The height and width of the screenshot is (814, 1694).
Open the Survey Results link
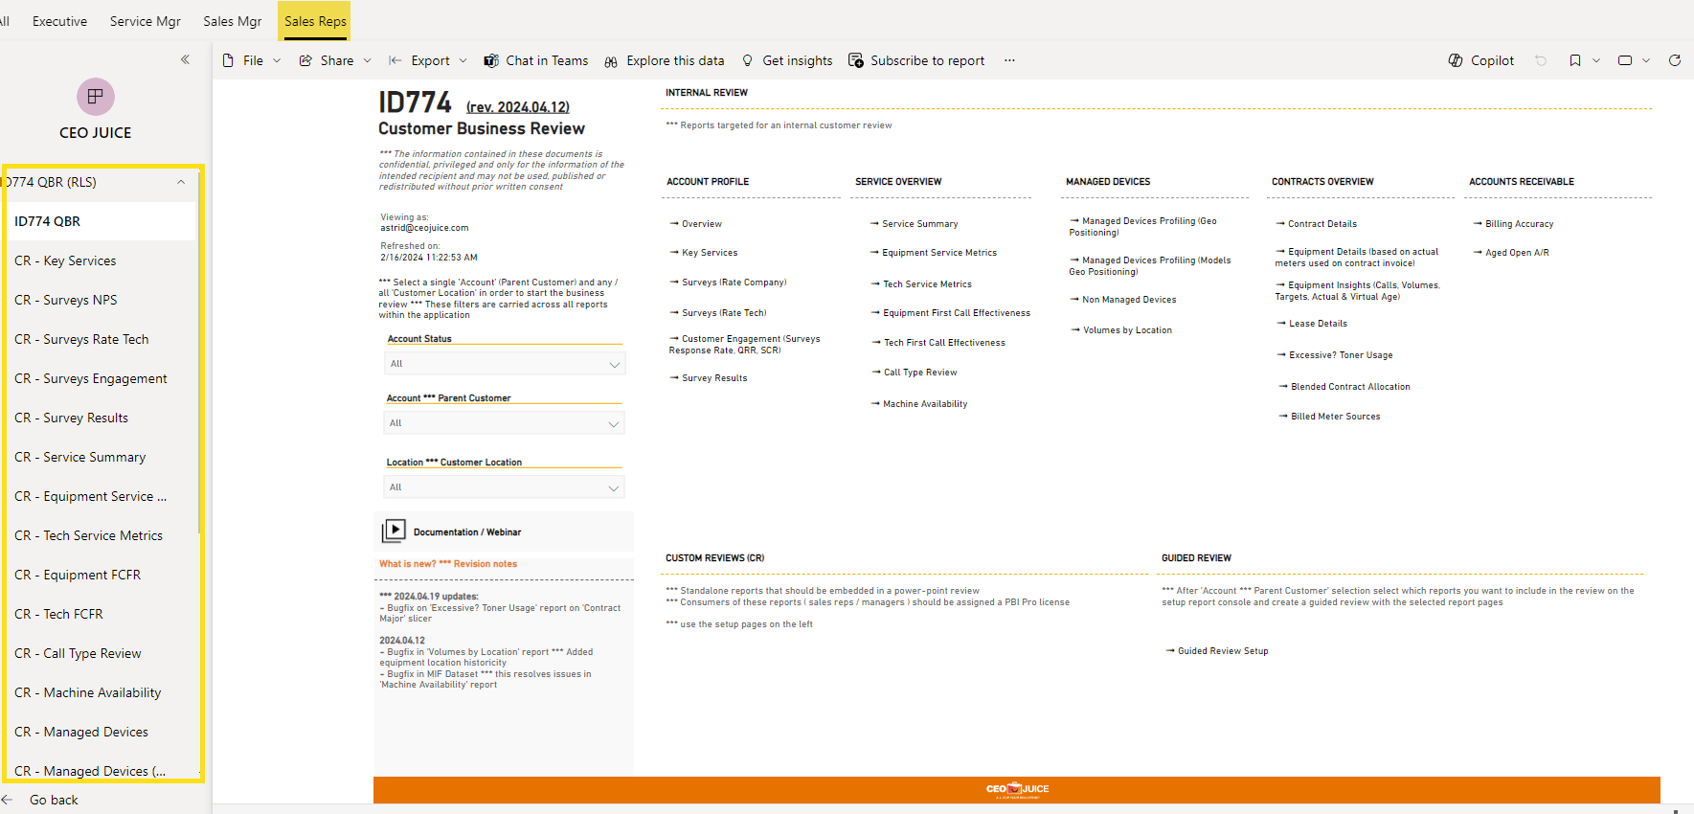(709, 378)
